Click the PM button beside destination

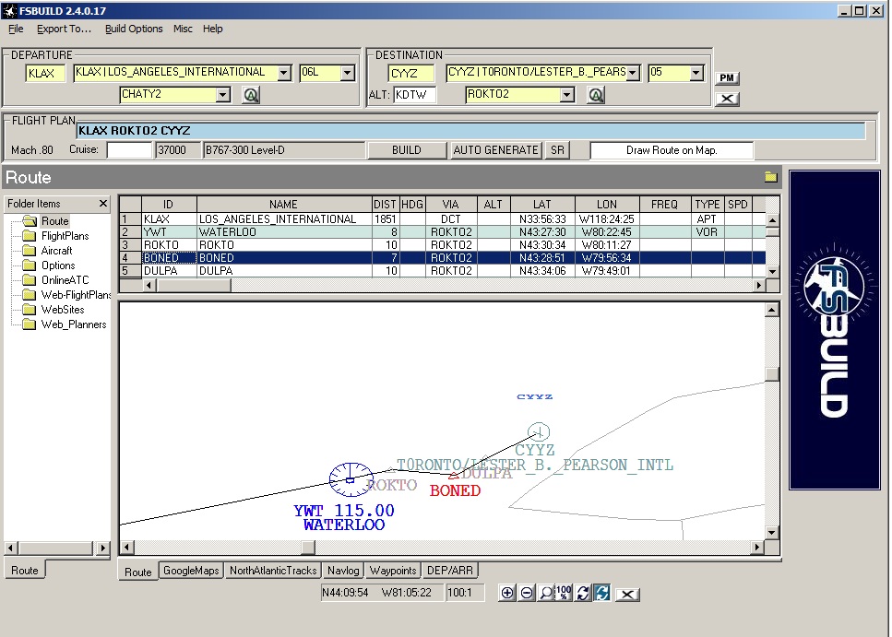727,78
